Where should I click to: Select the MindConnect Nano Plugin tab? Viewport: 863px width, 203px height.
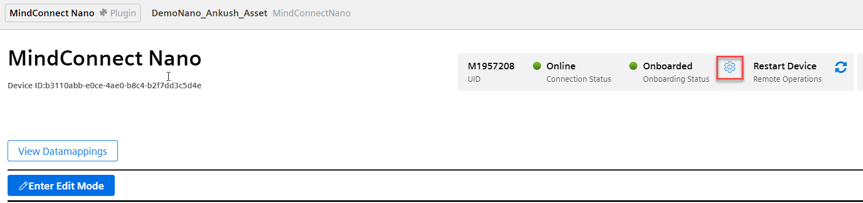(73, 13)
